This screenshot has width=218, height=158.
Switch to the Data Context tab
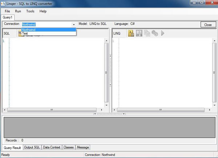click(52, 147)
